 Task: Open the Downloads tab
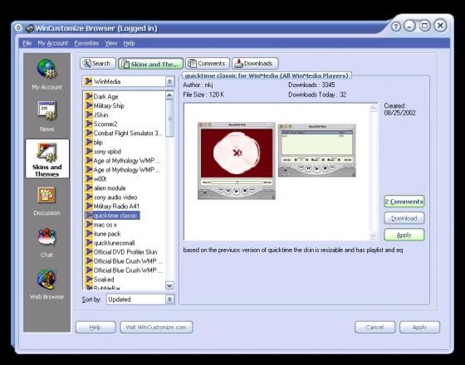[x=255, y=63]
